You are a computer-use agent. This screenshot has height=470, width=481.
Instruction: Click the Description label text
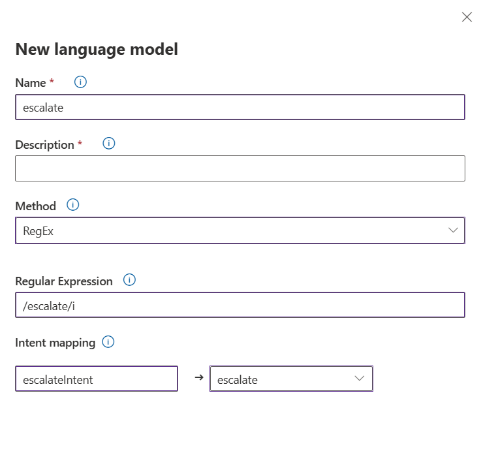[44, 144]
